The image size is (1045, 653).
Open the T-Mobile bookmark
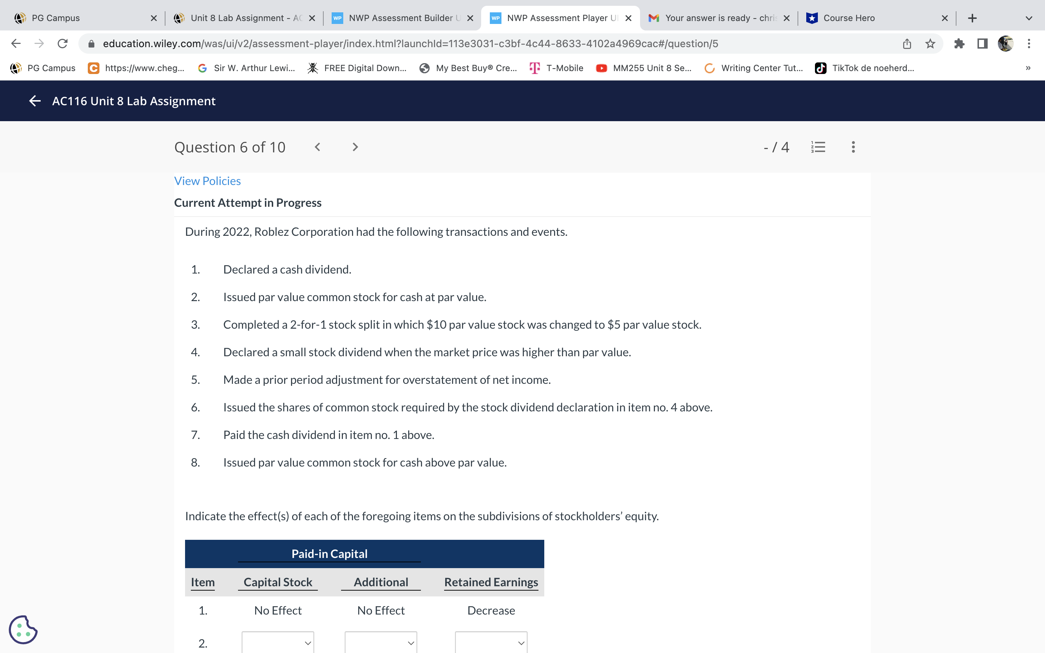coord(556,68)
